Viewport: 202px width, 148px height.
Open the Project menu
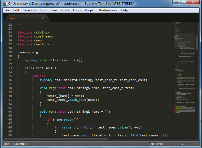point(90,10)
